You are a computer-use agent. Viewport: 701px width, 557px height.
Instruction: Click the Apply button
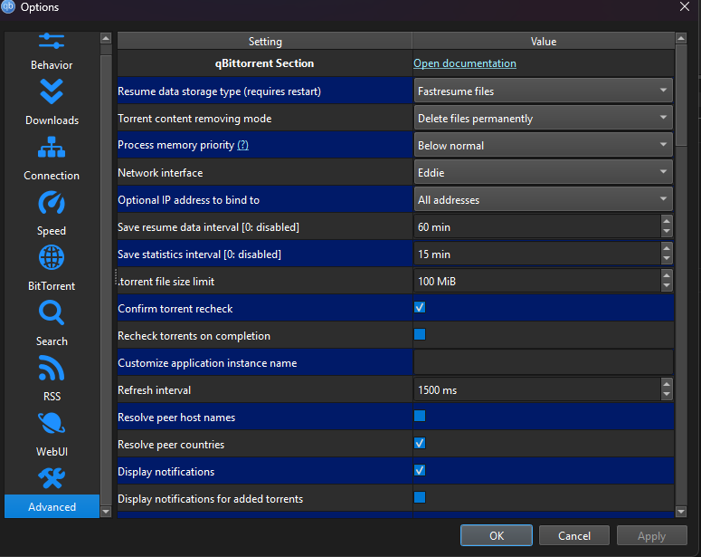[651, 535]
